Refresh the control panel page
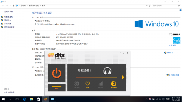Image resolution: width=182 pixels, height=102 pixels. 149,6
